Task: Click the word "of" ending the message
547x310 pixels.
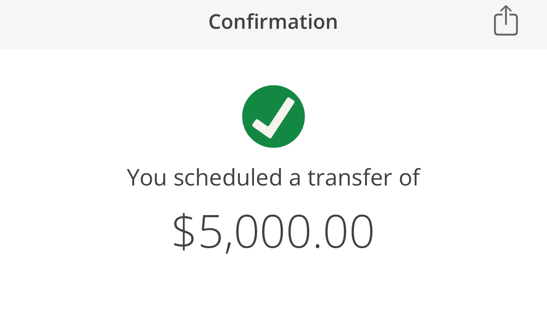Action: click(409, 177)
